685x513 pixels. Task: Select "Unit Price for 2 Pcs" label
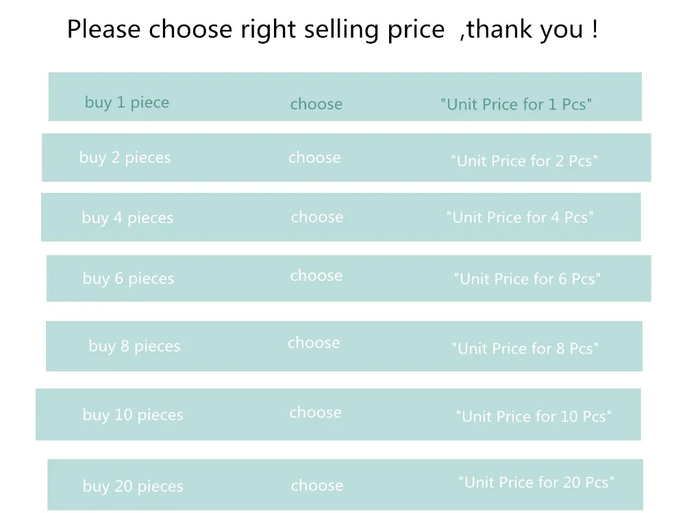tap(524, 161)
